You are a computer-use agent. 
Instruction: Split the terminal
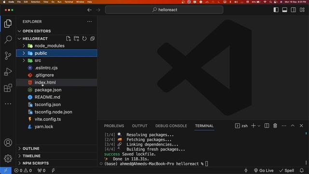pos(267,126)
